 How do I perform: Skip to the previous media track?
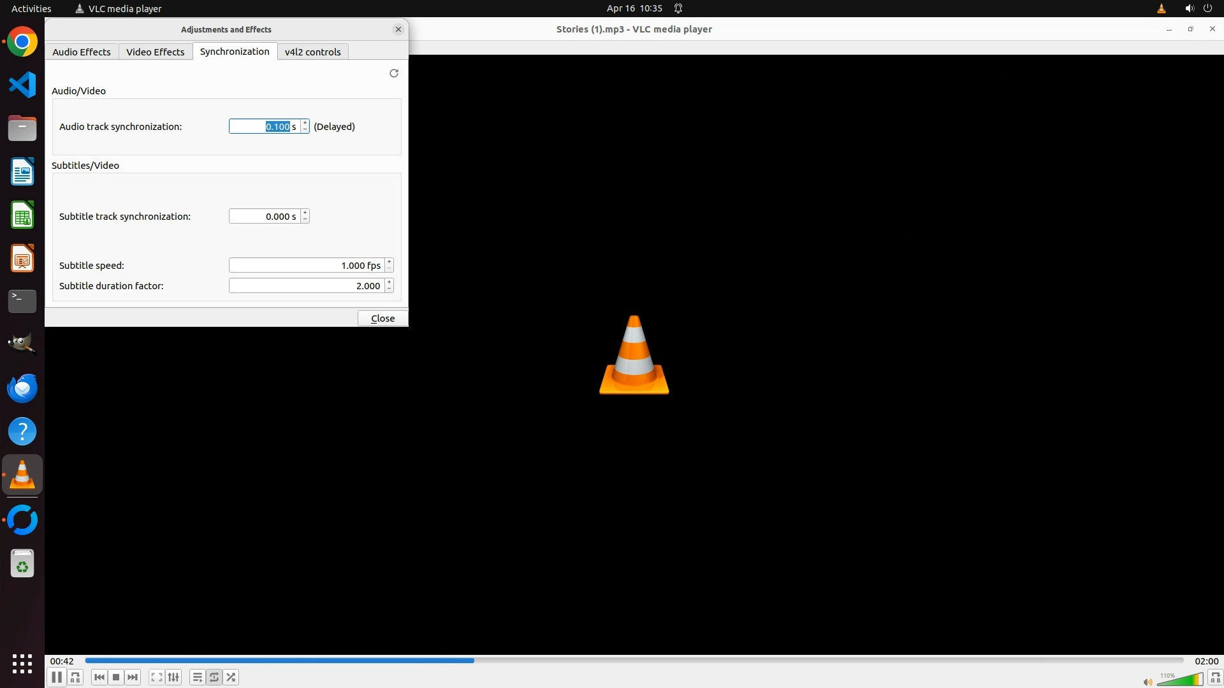coord(99,677)
